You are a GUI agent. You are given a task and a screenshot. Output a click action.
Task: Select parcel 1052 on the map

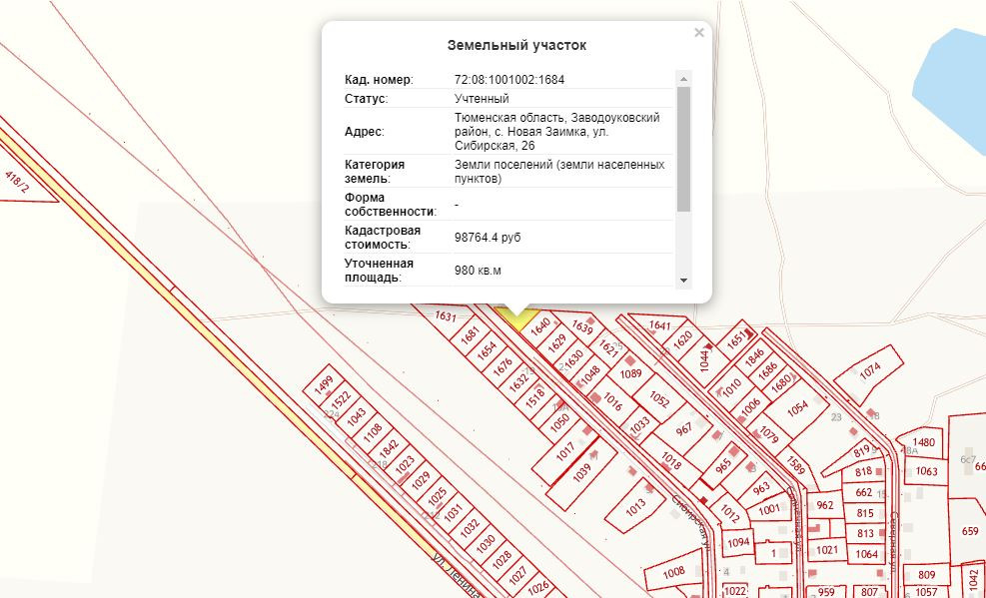(659, 399)
